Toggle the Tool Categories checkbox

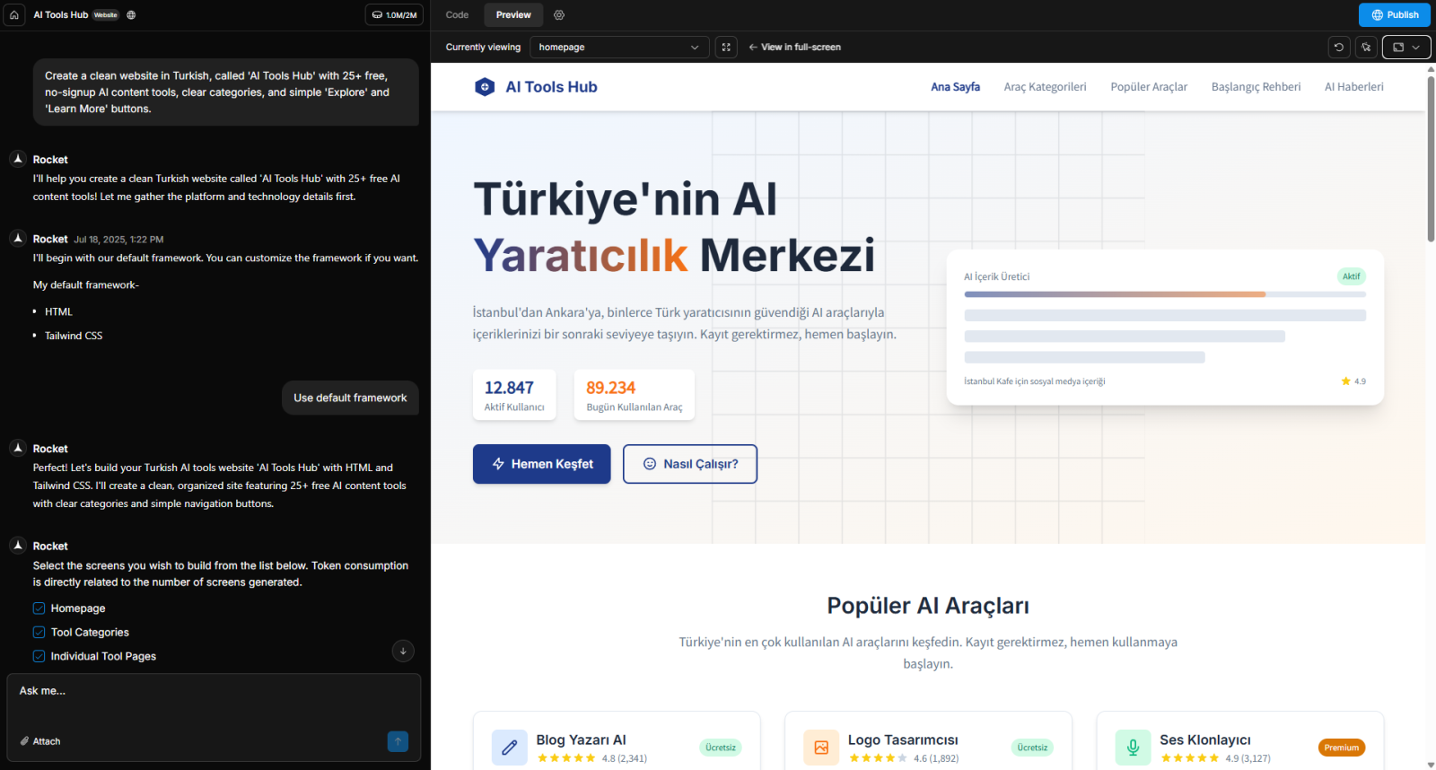coord(39,633)
